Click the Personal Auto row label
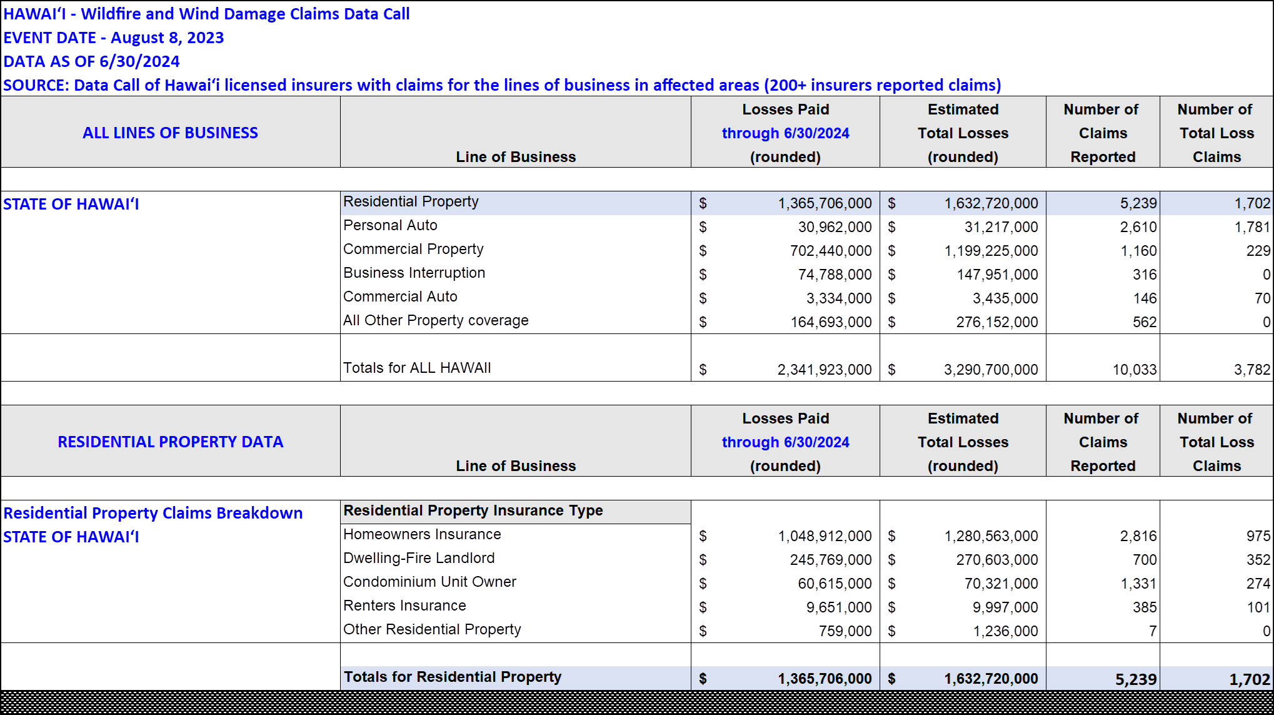 pyautogui.click(x=390, y=225)
